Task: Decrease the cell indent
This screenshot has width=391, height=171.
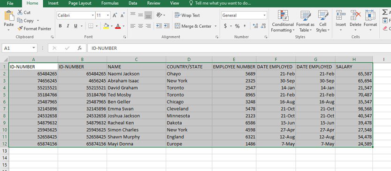Action: (x=159, y=26)
